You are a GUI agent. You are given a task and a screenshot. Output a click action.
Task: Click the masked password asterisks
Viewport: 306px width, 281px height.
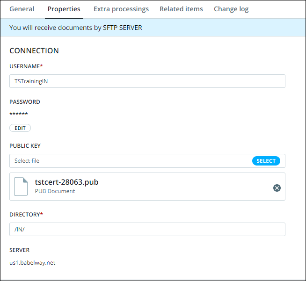tap(19, 114)
